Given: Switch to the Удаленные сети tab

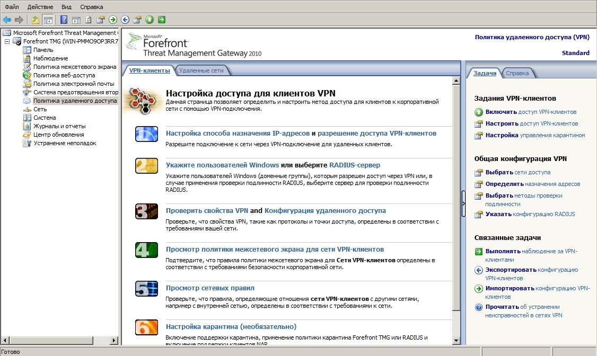Looking at the screenshot, I should tap(201, 70).
